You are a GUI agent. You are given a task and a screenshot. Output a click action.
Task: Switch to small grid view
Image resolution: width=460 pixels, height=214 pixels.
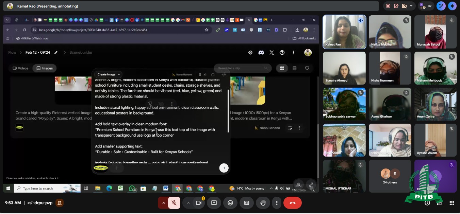[x=295, y=68]
